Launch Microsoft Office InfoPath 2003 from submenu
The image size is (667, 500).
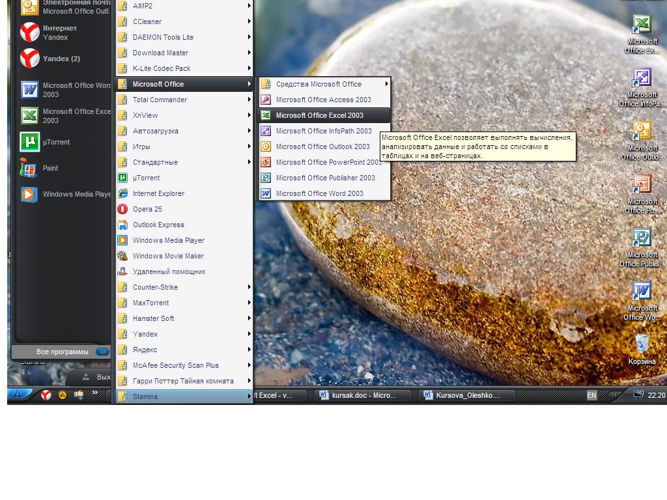(323, 131)
